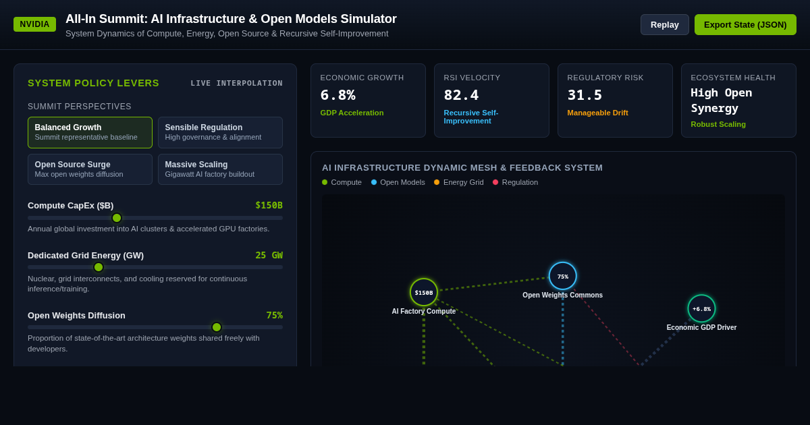Click the 75% diffusion value
The width and height of the screenshot is (810, 425).
(274, 315)
